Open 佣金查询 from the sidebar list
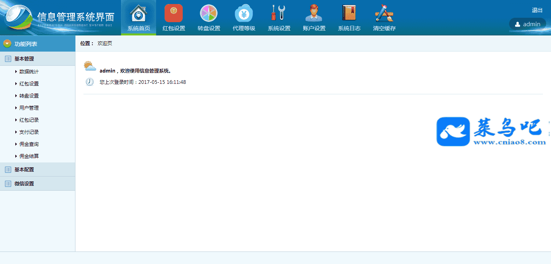The image size is (551, 264). (x=29, y=144)
